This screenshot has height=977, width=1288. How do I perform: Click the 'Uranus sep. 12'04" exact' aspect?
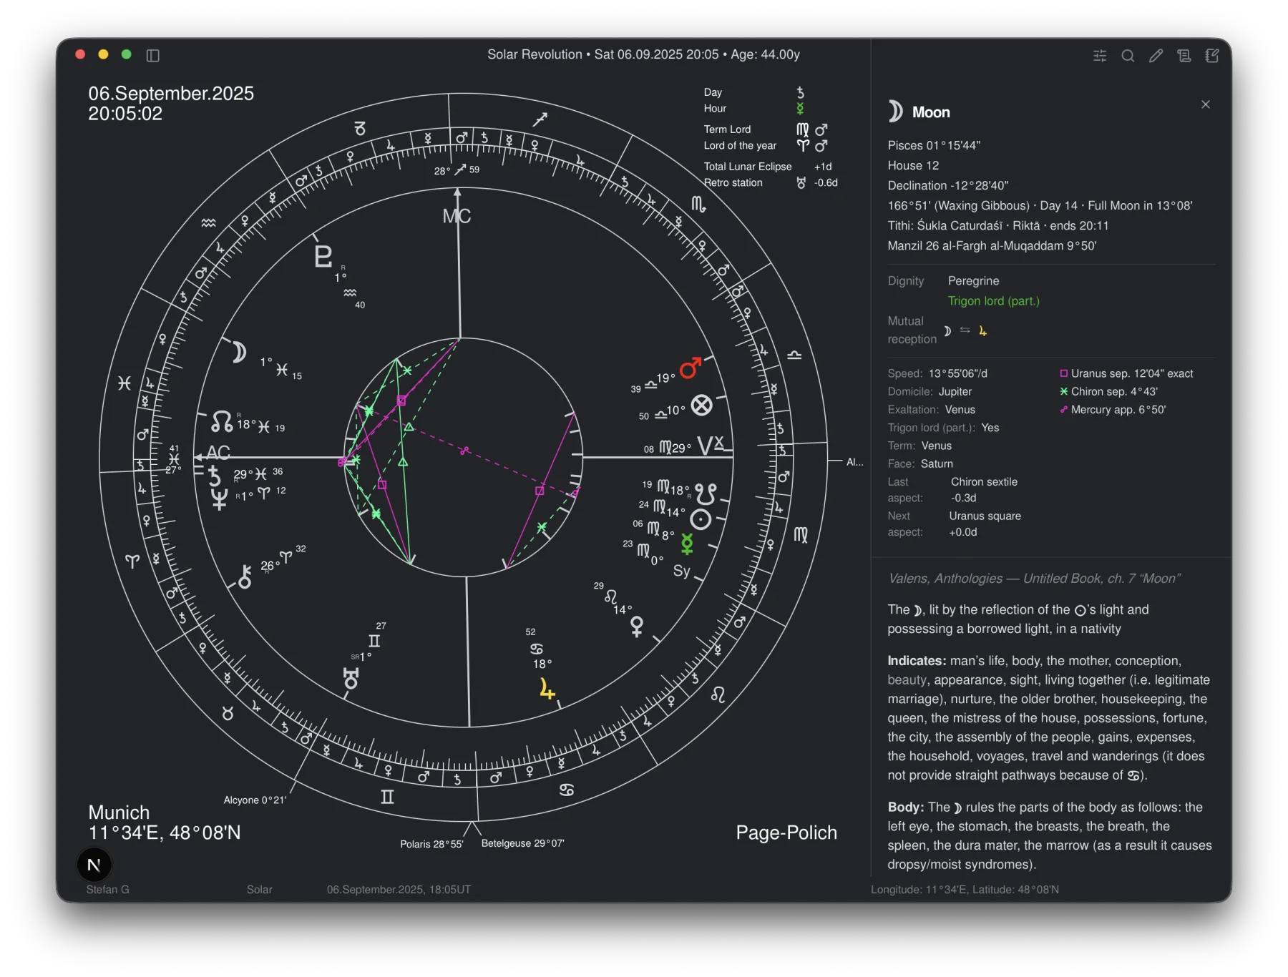click(1126, 373)
